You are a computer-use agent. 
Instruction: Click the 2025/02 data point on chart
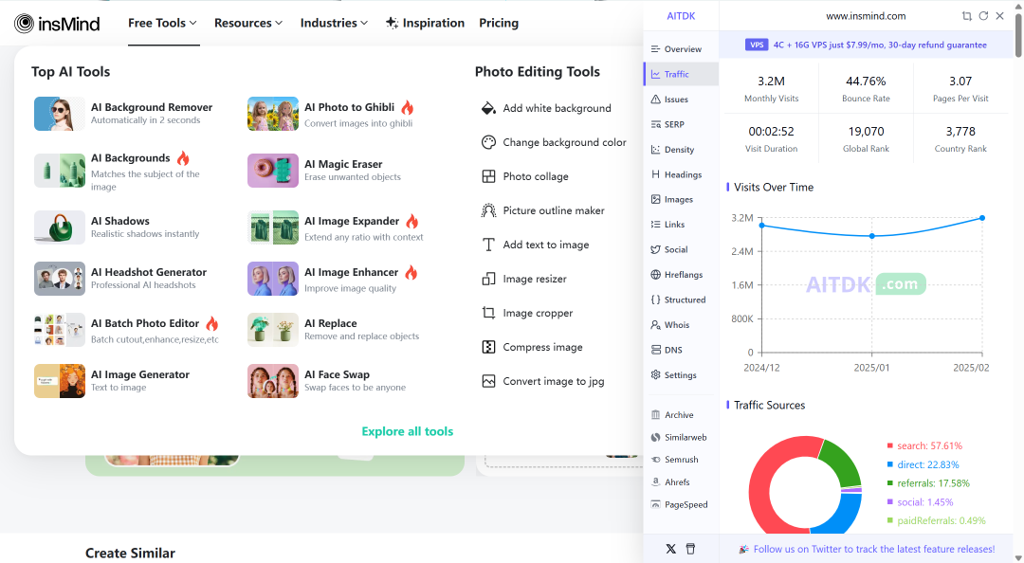coord(982,218)
